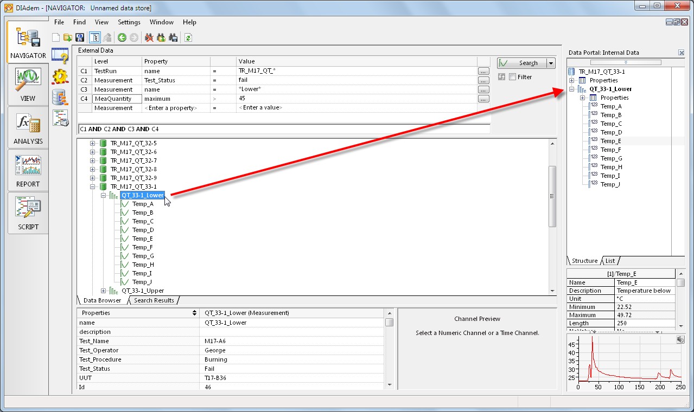Open the Settings menu

click(129, 22)
